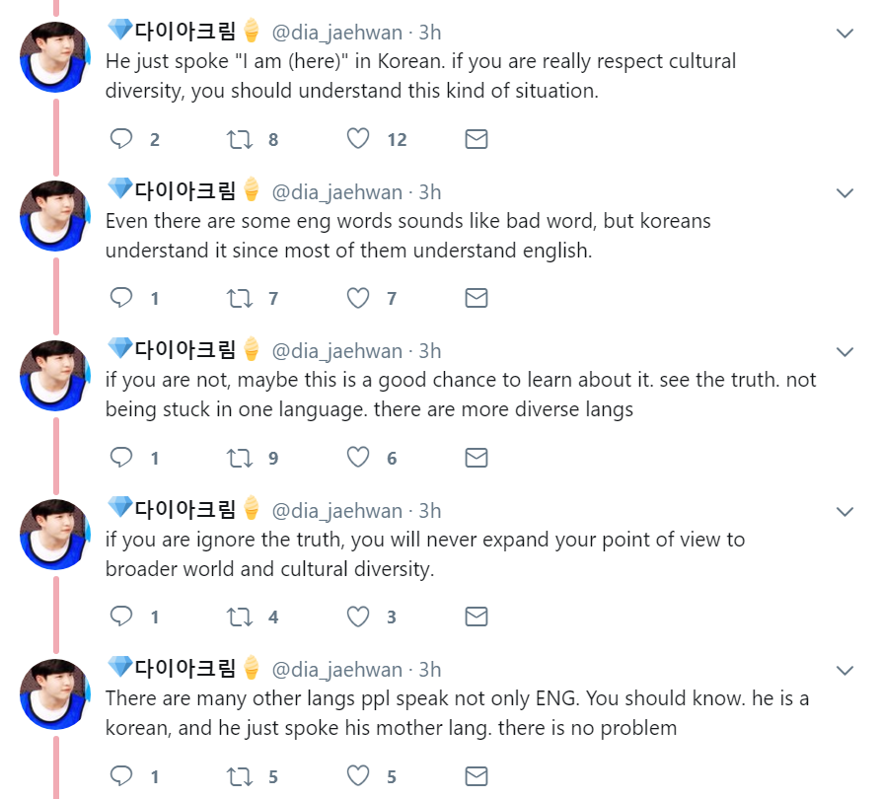Open the chevron menu on "mother lang" tweet
This screenshot has height=799, width=880.
pos(844,671)
